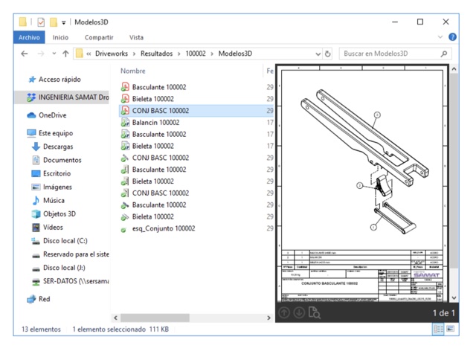Image resolution: width=476 pixels, height=357 pixels.
Task: Click the preview pane scroll-up arrow
Action: [x=454, y=69]
